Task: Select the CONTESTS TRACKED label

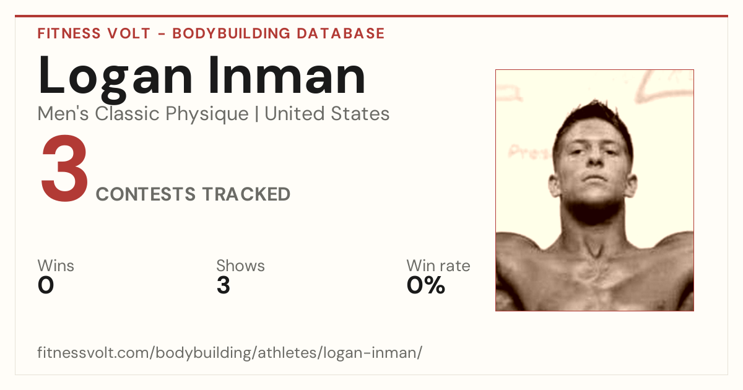Action: coord(193,194)
